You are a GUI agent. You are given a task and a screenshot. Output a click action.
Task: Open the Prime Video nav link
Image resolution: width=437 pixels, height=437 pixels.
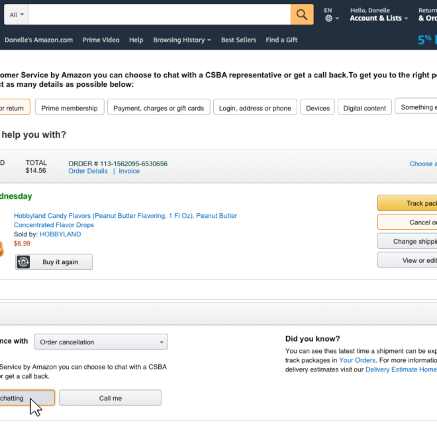point(101,40)
